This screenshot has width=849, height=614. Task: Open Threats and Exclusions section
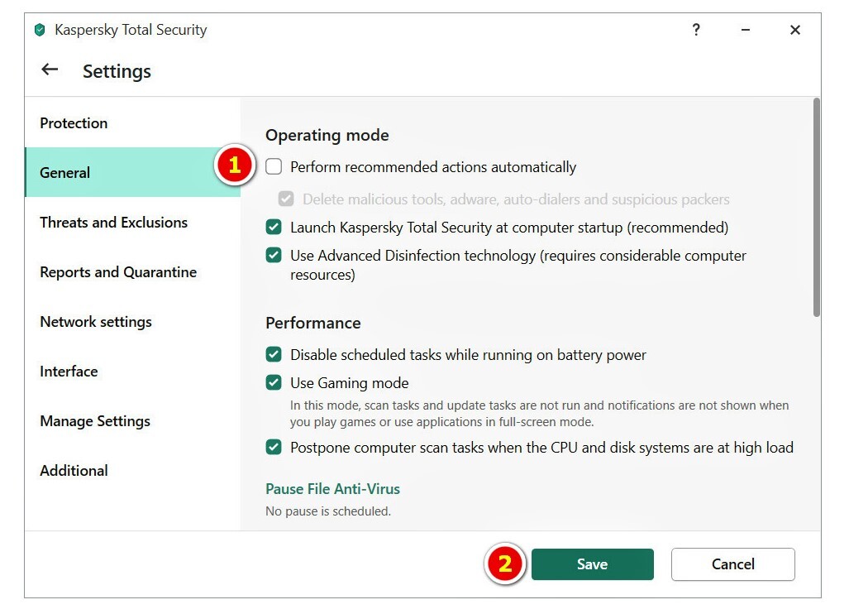tap(132, 223)
